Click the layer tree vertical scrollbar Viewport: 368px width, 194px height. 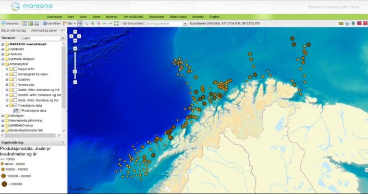pos(64,77)
